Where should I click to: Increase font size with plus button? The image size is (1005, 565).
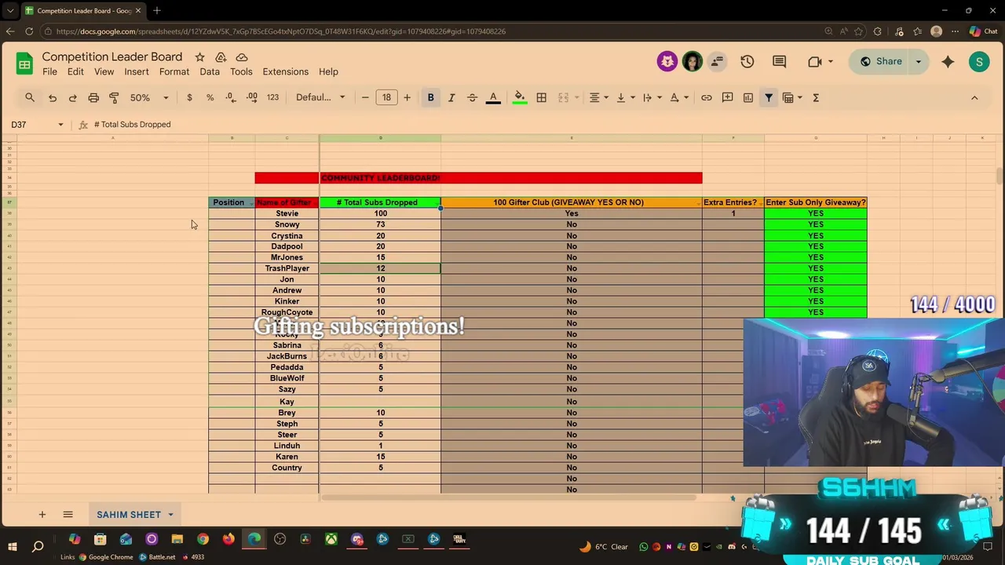click(407, 97)
